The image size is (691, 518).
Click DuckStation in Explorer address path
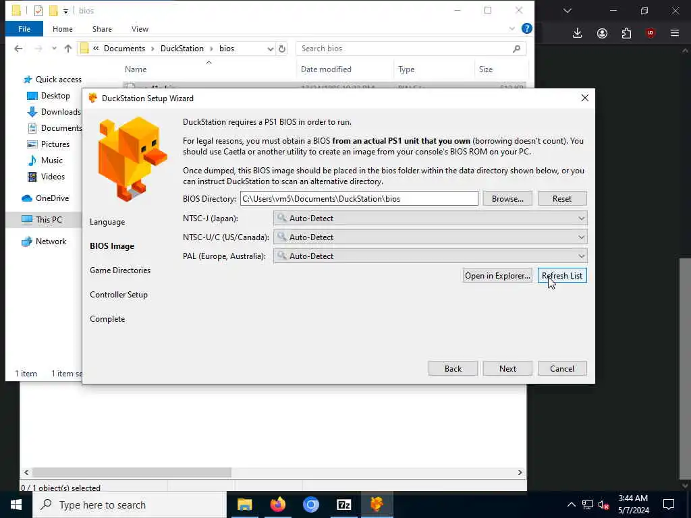pos(182,49)
